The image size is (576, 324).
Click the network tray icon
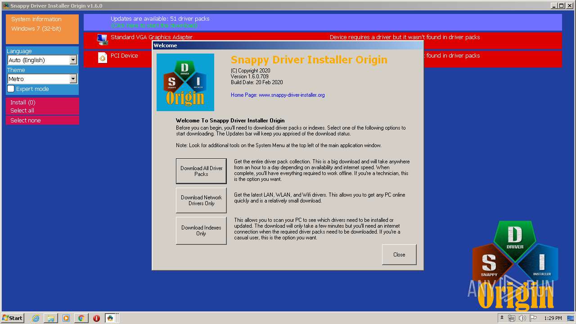(512, 318)
